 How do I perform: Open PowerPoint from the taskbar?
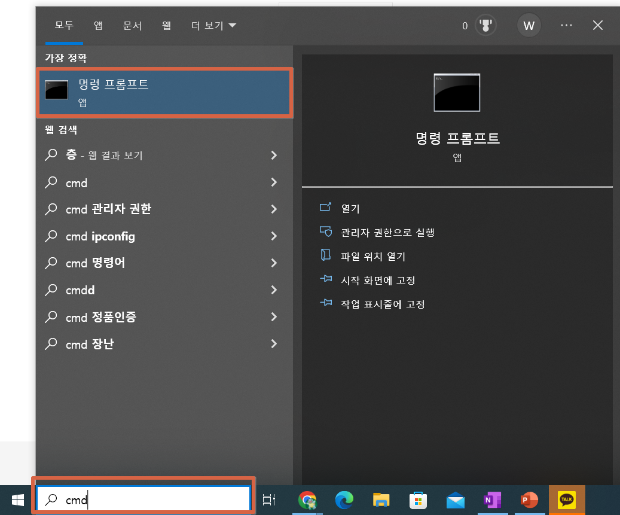coord(529,500)
